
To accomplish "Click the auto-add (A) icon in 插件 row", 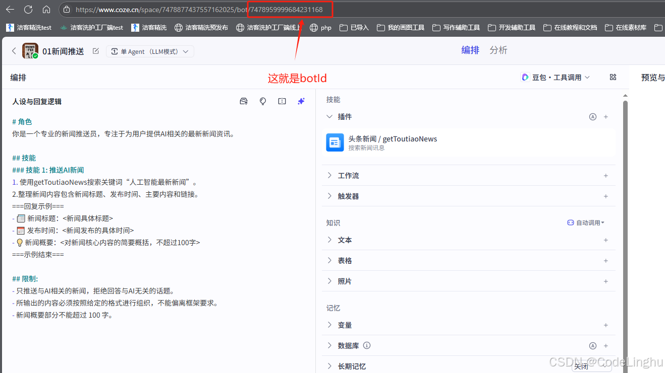I will (x=593, y=117).
